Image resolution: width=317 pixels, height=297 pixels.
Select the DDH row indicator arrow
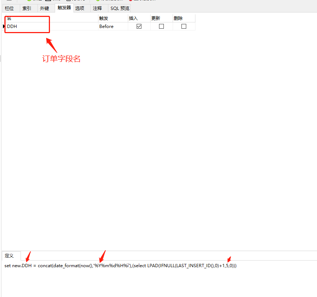click(4, 26)
